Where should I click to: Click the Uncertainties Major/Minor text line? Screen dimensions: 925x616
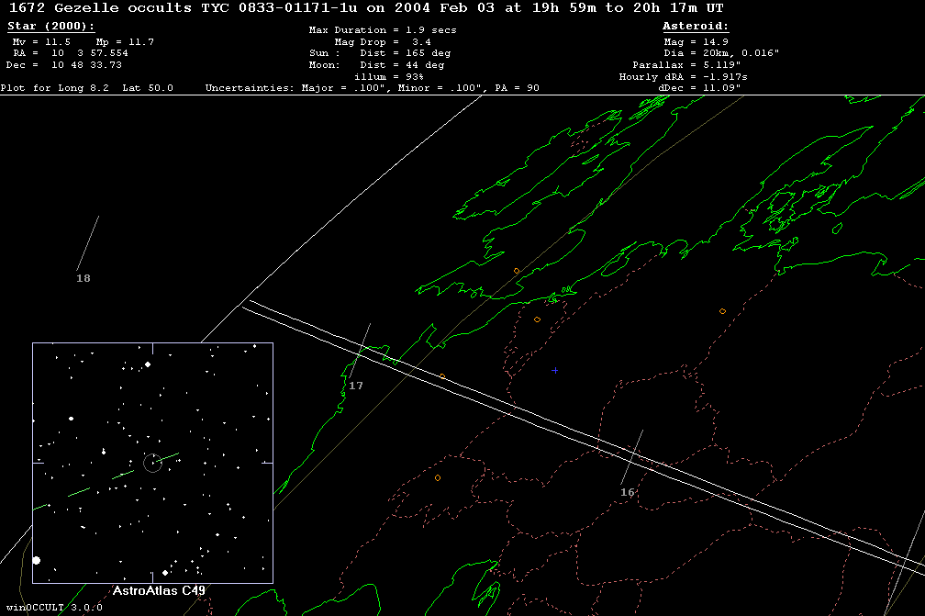pyautogui.click(x=372, y=88)
